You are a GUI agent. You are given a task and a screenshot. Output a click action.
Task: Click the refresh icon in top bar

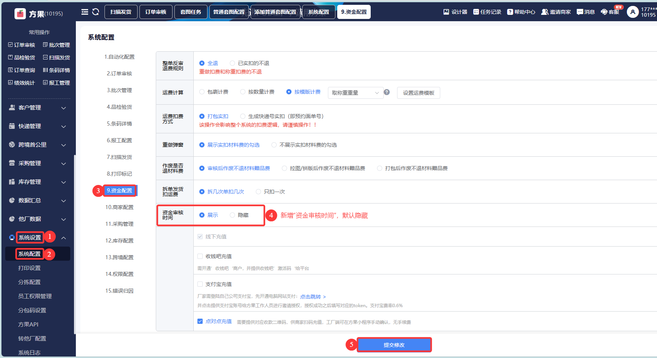click(x=96, y=12)
